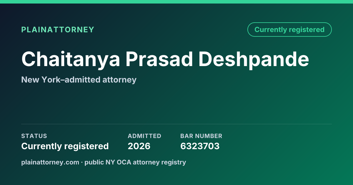353x185 pixels.
Task: Select the New York–admitted attorney subtitle
Action: coord(79,80)
